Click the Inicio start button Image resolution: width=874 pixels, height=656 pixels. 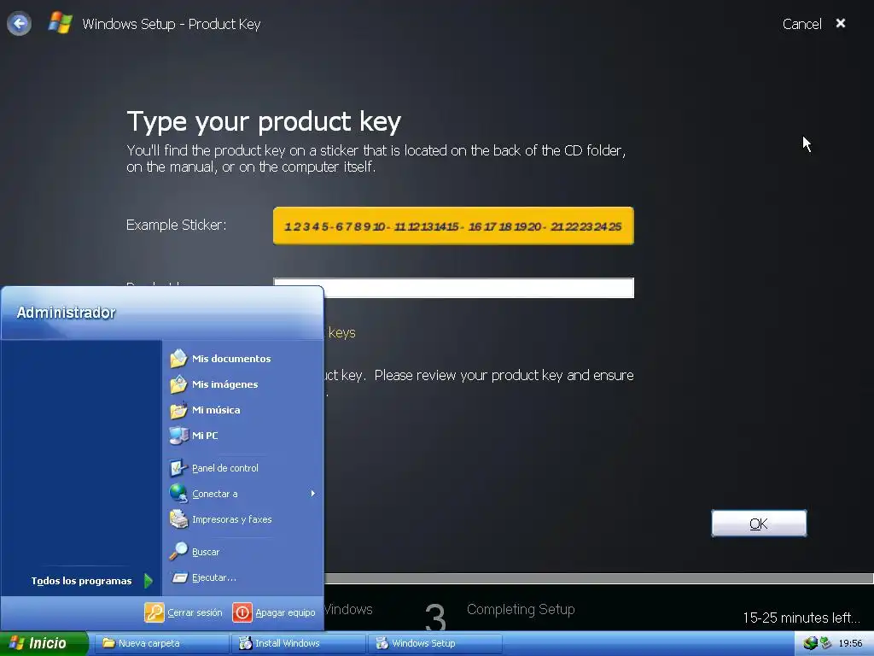44,643
